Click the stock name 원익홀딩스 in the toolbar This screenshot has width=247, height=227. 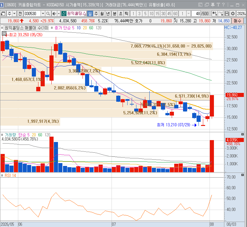[76, 13]
